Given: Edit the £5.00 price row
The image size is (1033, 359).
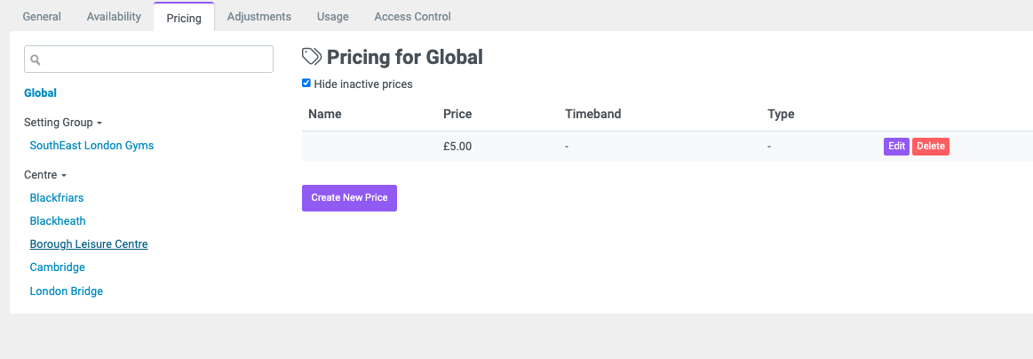Looking at the screenshot, I should pos(896,147).
